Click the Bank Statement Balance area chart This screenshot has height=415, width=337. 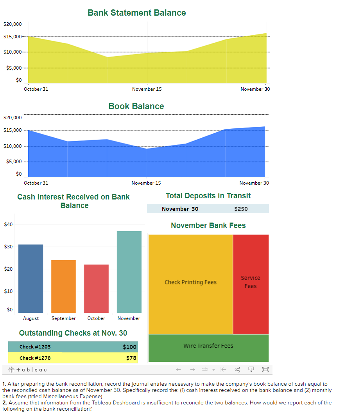point(147,63)
